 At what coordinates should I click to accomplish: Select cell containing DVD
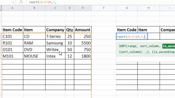[x=34, y=50]
